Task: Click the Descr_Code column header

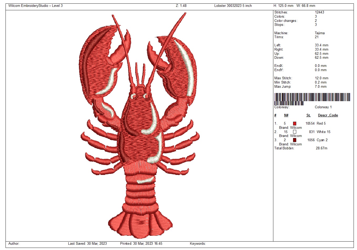Action: point(328,115)
